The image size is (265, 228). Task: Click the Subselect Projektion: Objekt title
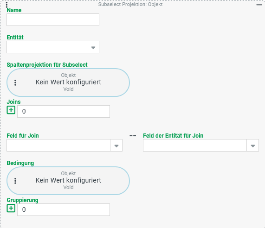[130, 4]
